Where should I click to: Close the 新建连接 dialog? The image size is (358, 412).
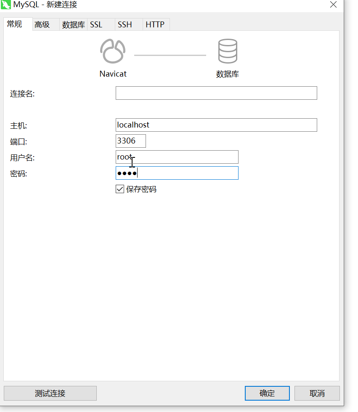(x=333, y=5)
